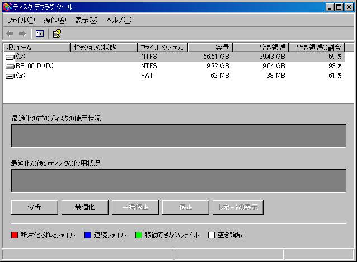Viewport: 357px width, 262px height.
Task: Click the 61 % free ratio value
Action: [335, 76]
